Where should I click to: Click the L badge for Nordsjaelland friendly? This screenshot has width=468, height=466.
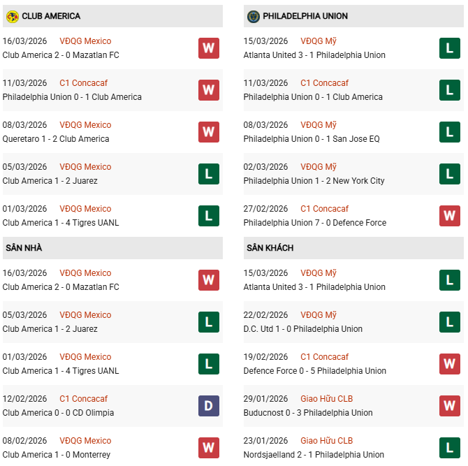[449, 448]
